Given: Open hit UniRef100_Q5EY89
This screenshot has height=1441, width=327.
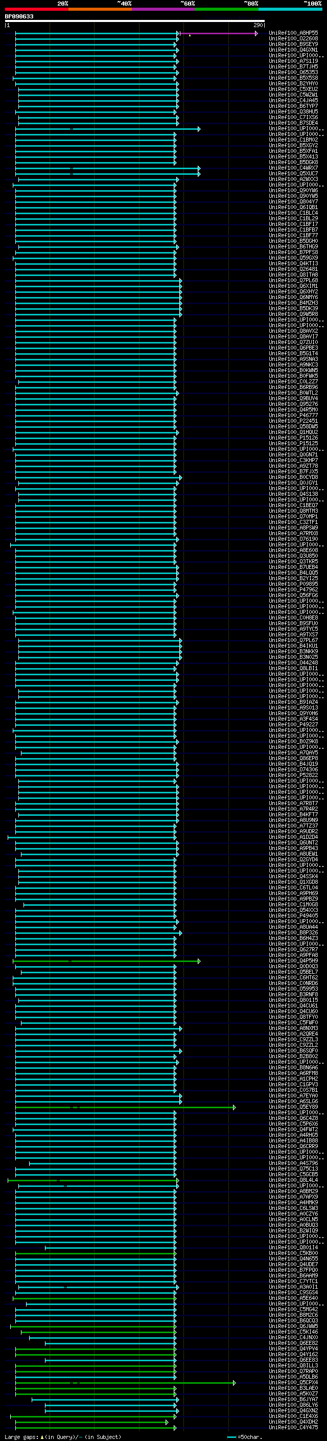Looking at the screenshot, I should pos(293,1107).
